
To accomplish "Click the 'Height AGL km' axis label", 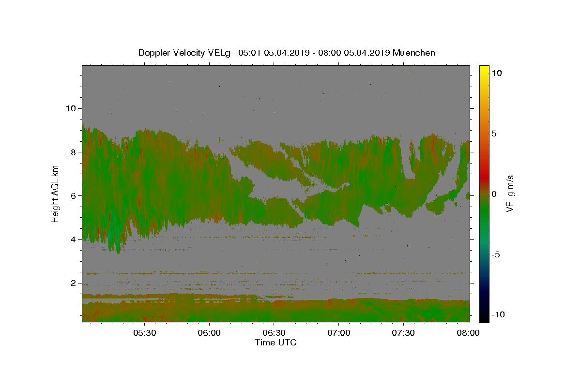I will [56, 193].
